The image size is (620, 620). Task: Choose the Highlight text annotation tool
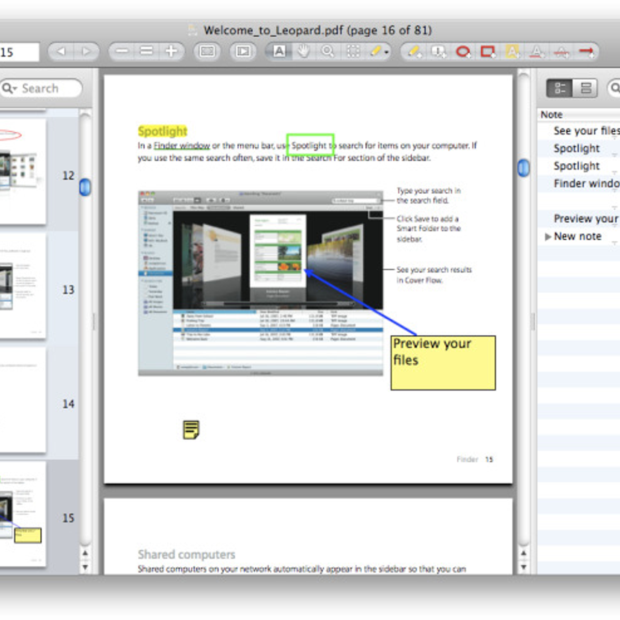click(x=512, y=52)
